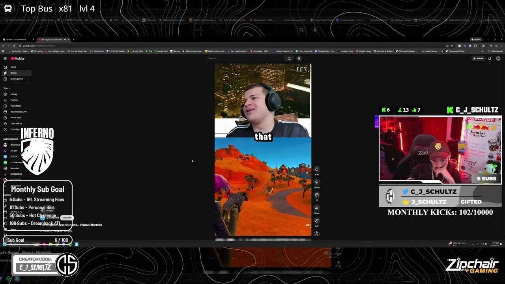Screen dimensions: 505x284
Task: Open Watch later list
Action: point(16,118)
